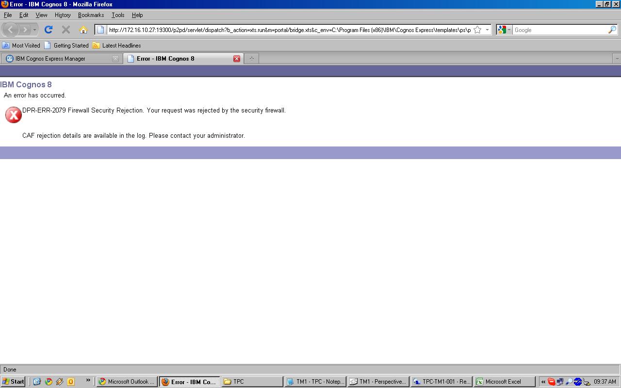The height and width of the screenshot is (388, 621).
Task: Click the URL address field
Action: tap(289, 30)
